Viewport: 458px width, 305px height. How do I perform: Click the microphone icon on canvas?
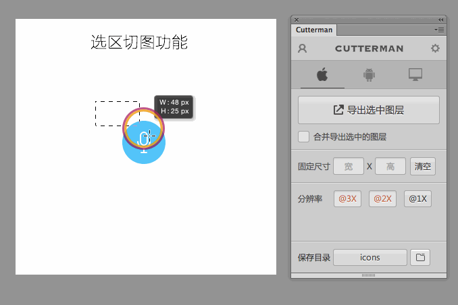tap(144, 140)
